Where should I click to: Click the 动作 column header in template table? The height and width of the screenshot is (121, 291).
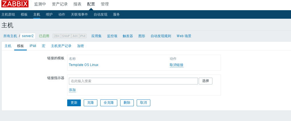coord(173,59)
